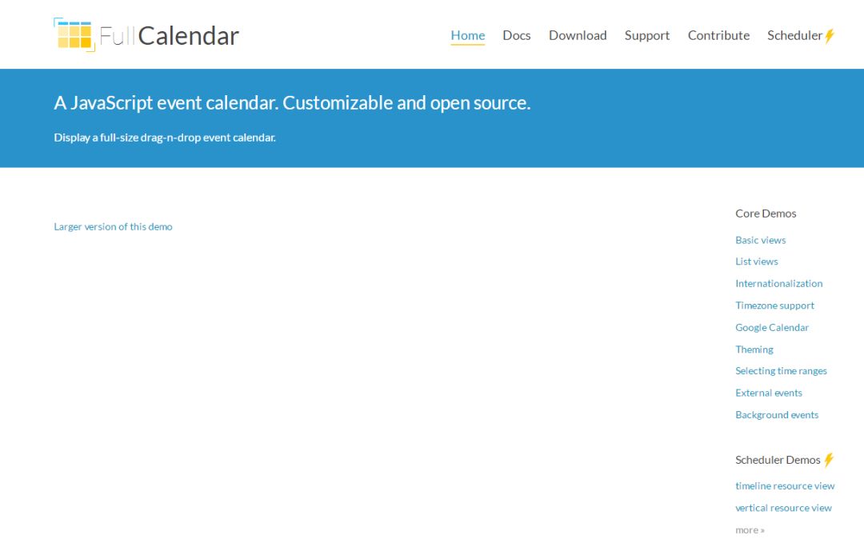Expand more scheduler demos link
The image size is (864, 539).
coord(750,530)
